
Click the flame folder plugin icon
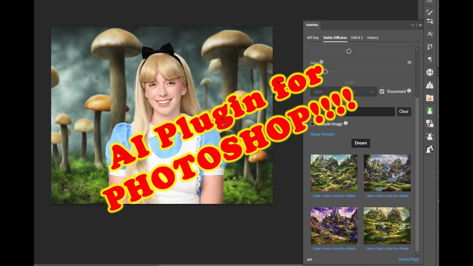tap(430, 98)
